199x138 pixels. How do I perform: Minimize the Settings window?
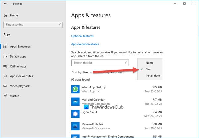pos(175,4)
